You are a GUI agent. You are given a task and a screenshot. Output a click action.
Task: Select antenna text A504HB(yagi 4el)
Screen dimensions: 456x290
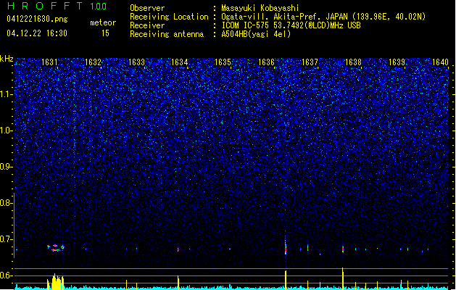(256, 34)
